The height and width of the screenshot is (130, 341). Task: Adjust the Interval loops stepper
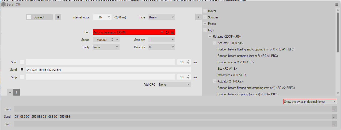click(x=109, y=17)
